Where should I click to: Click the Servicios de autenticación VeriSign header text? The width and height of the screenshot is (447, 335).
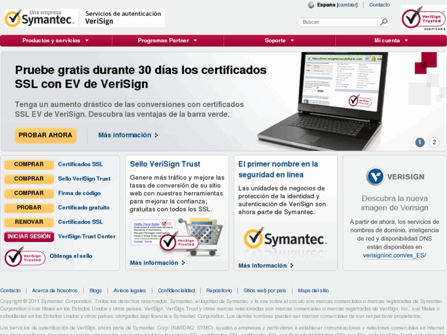click(x=123, y=17)
